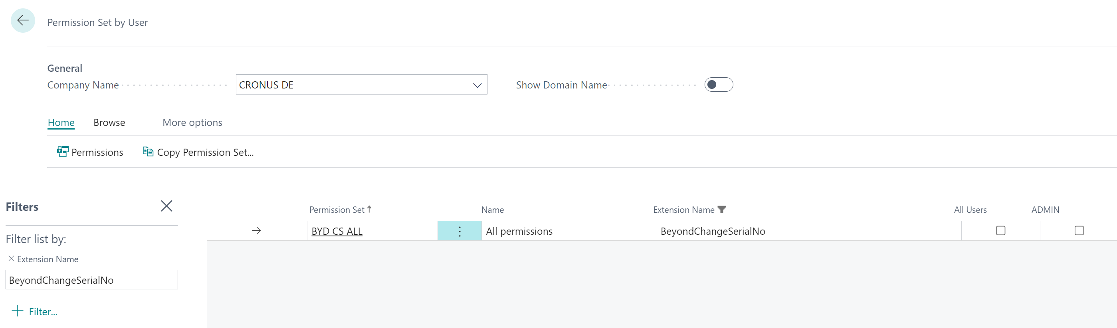This screenshot has height=328, width=1117.
Task: Open More options menu
Action: click(192, 122)
